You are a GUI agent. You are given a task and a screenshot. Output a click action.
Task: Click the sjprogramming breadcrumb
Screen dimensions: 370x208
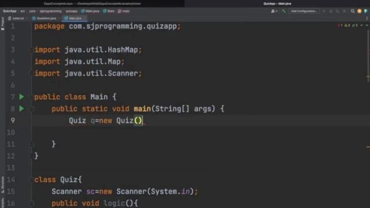click(x=50, y=11)
